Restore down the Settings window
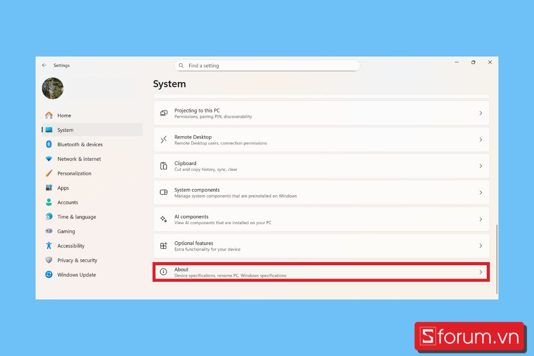534x356 pixels. point(473,62)
